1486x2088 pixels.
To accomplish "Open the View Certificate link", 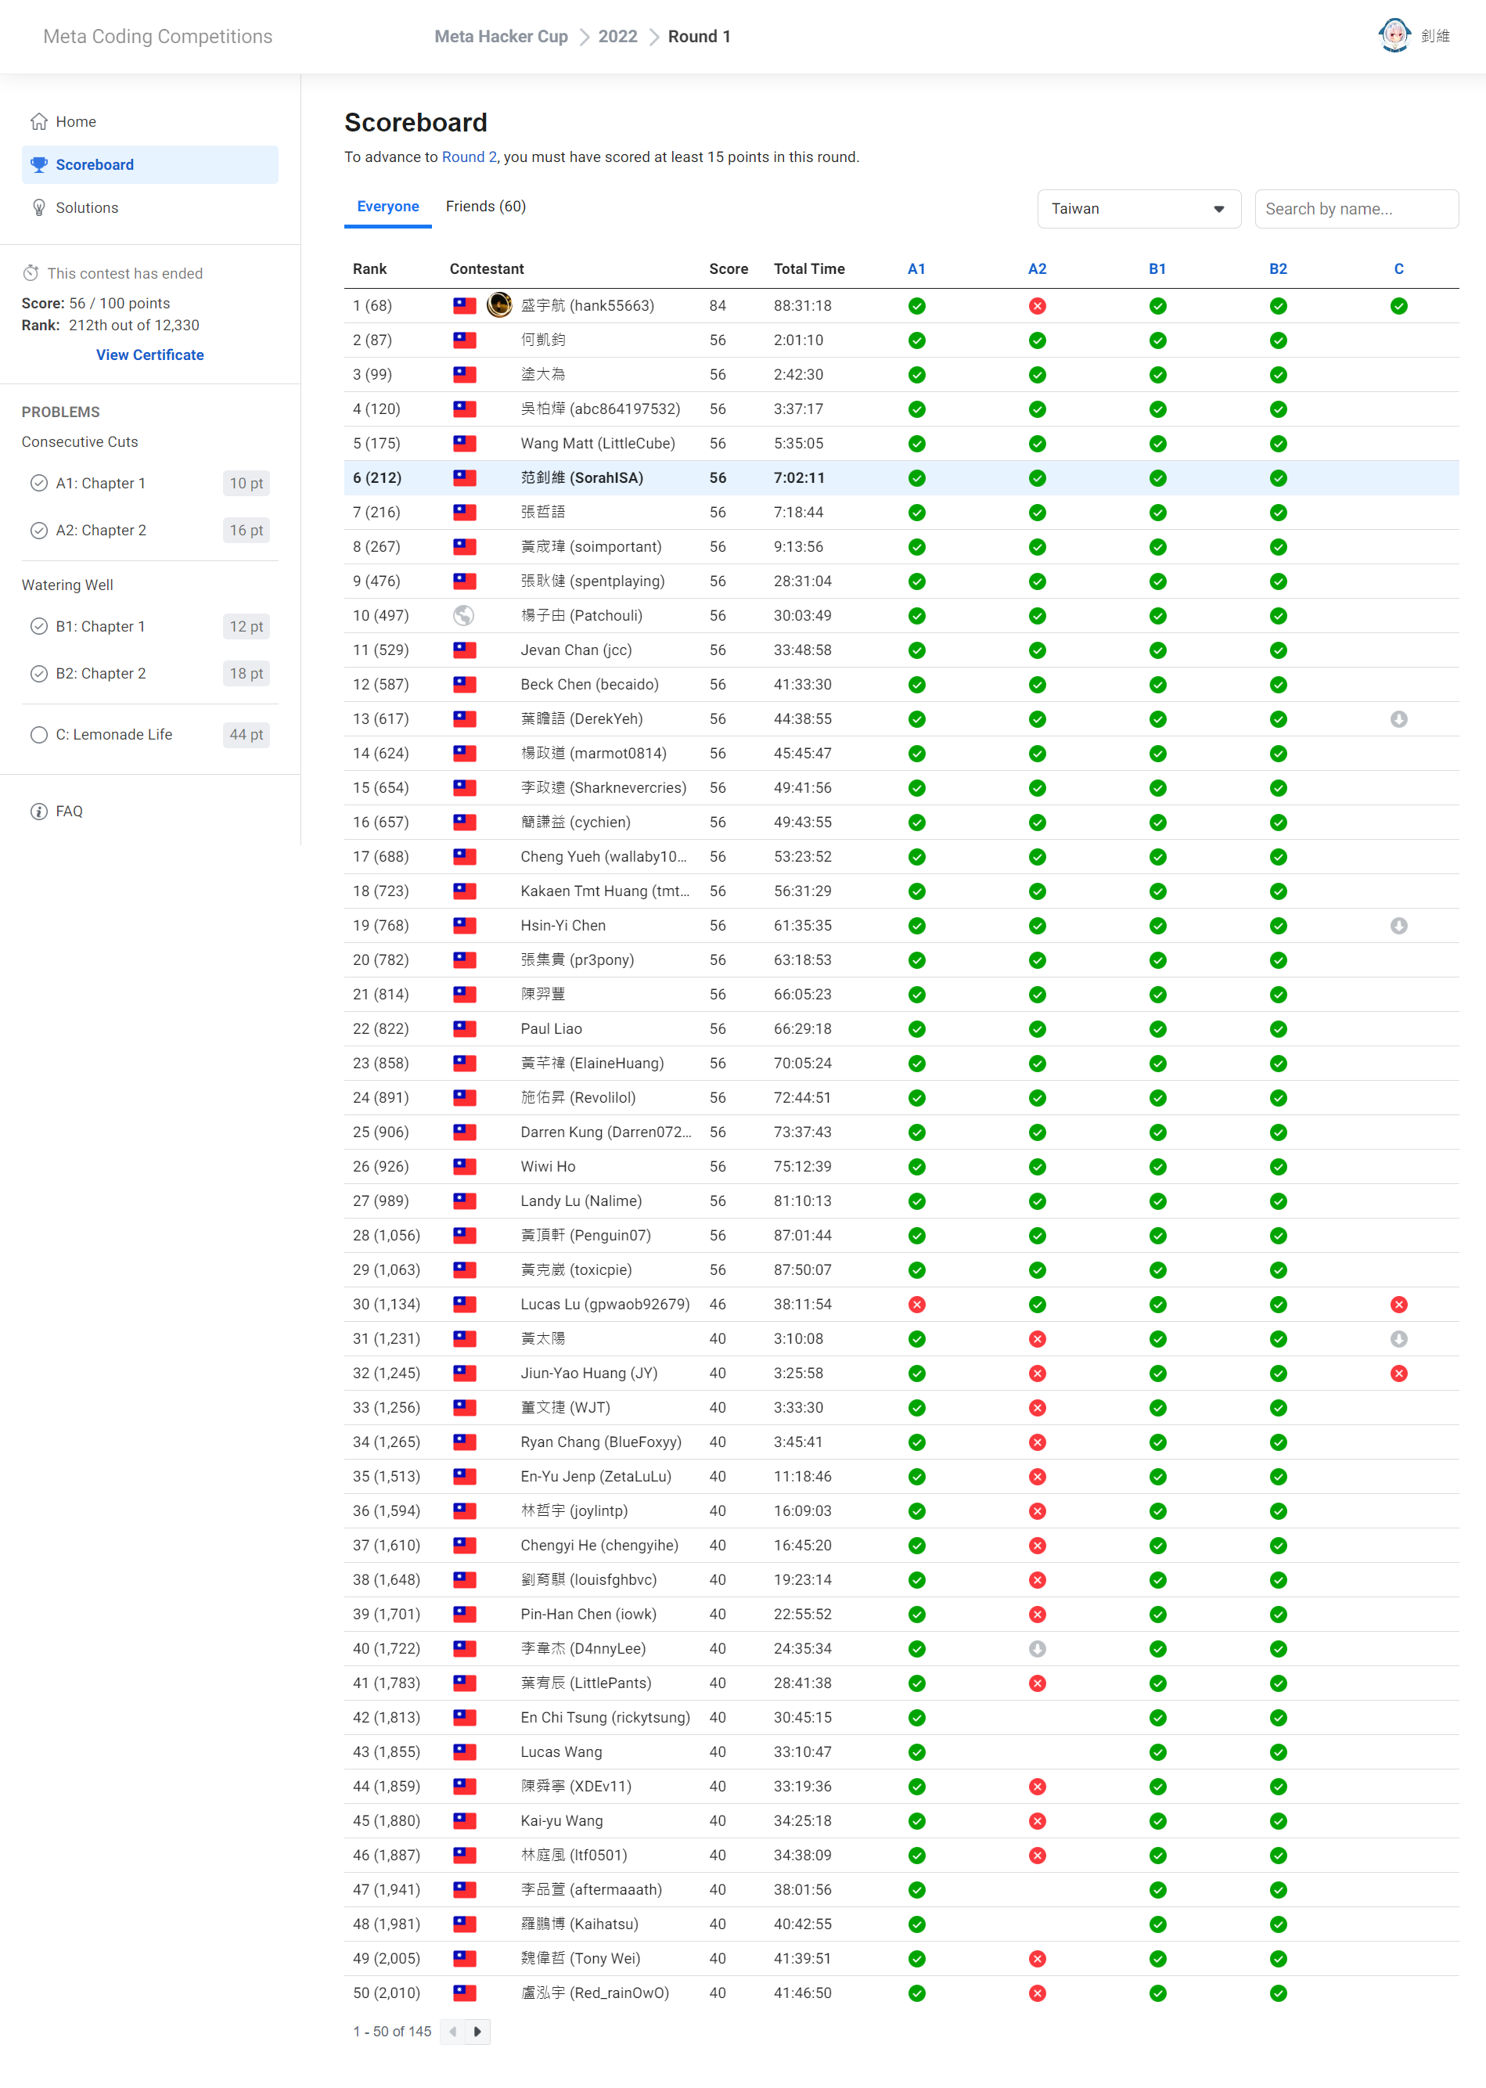I will [150, 355].
